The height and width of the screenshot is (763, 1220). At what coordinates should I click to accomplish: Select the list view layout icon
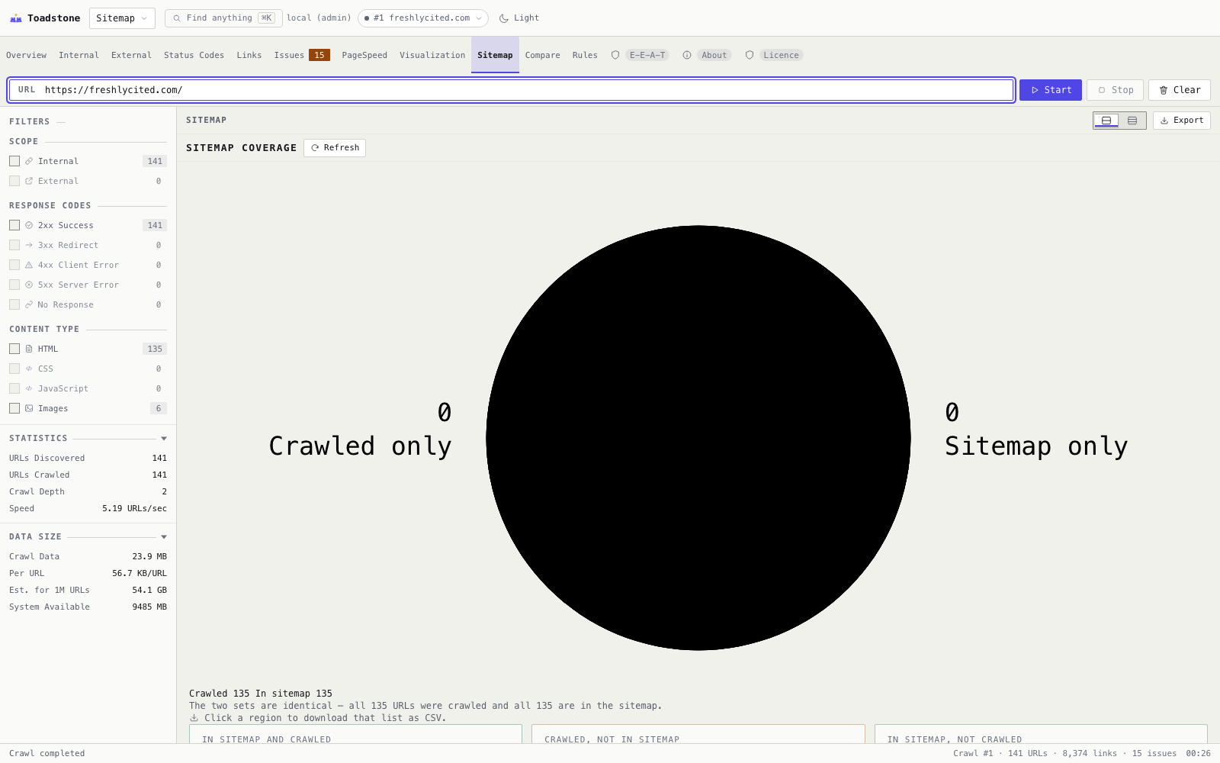(1132, 121)
